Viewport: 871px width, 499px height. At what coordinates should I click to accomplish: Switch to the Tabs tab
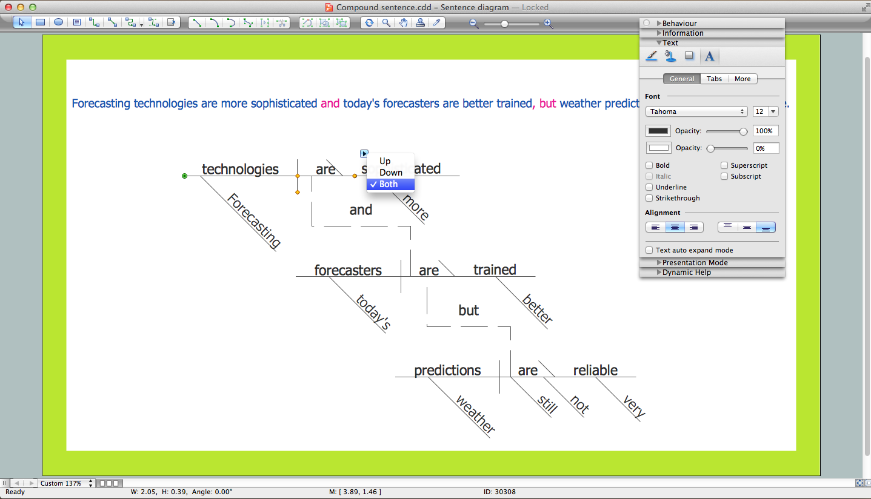(714, 79)
